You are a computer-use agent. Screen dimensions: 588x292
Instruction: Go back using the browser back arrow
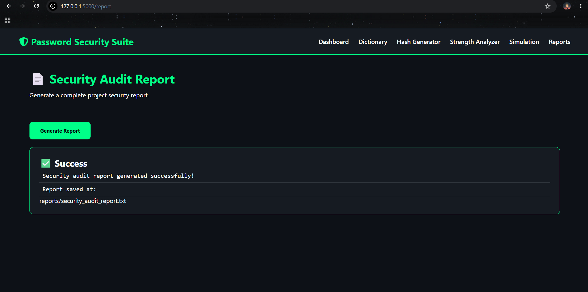click(x=9, y=6)
